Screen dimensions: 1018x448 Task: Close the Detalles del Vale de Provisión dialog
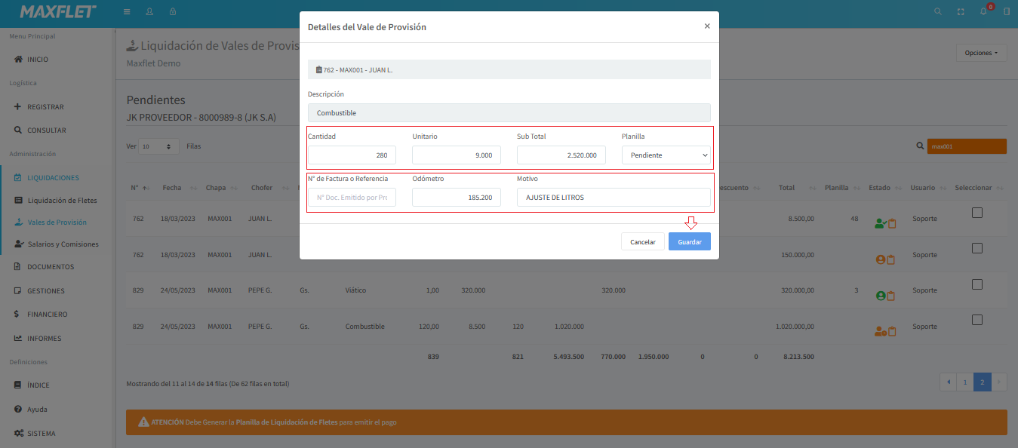pos(706,26)
